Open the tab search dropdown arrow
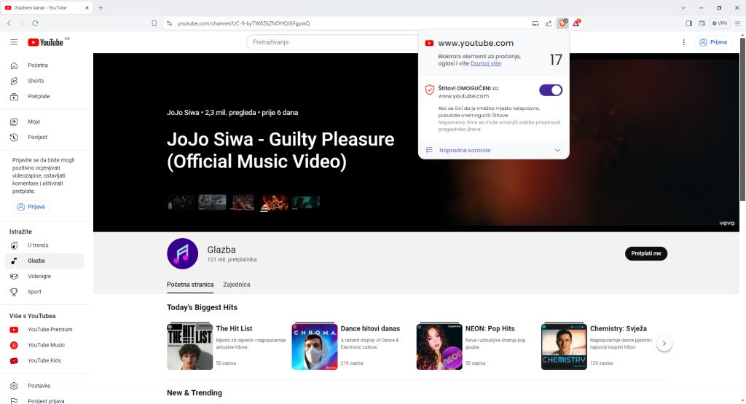The width and height of the screenshot is (746, 404). pyautogui.click(x=683, y=7)
